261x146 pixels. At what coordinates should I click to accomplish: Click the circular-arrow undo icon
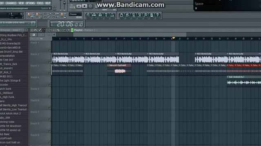[x=122, y=15]
